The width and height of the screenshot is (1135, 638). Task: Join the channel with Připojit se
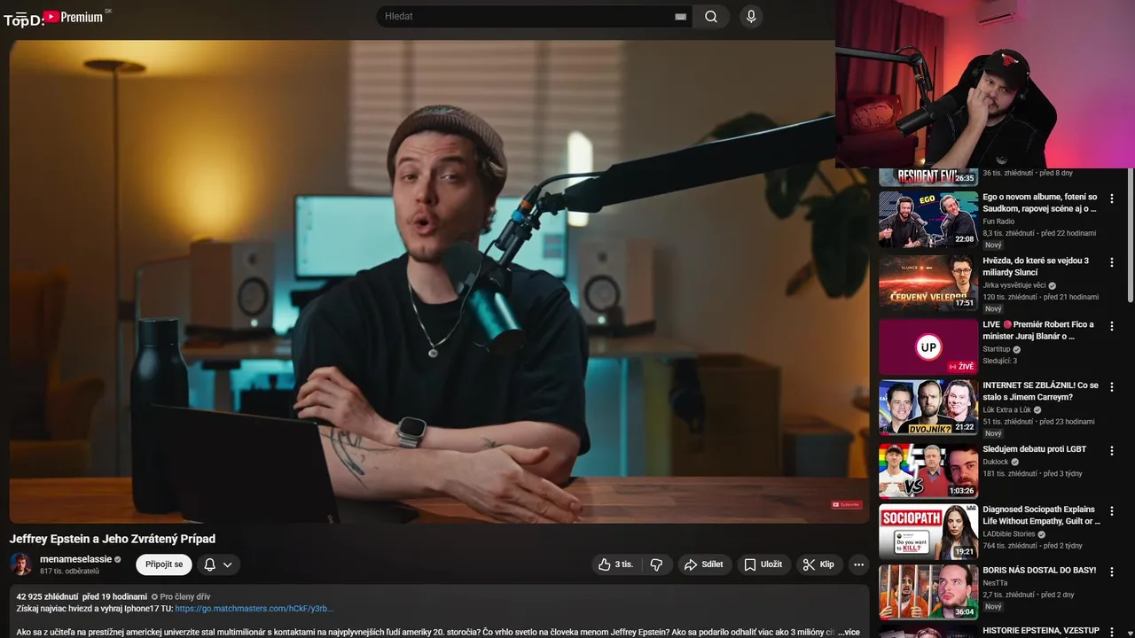click(x=164, y=564)
